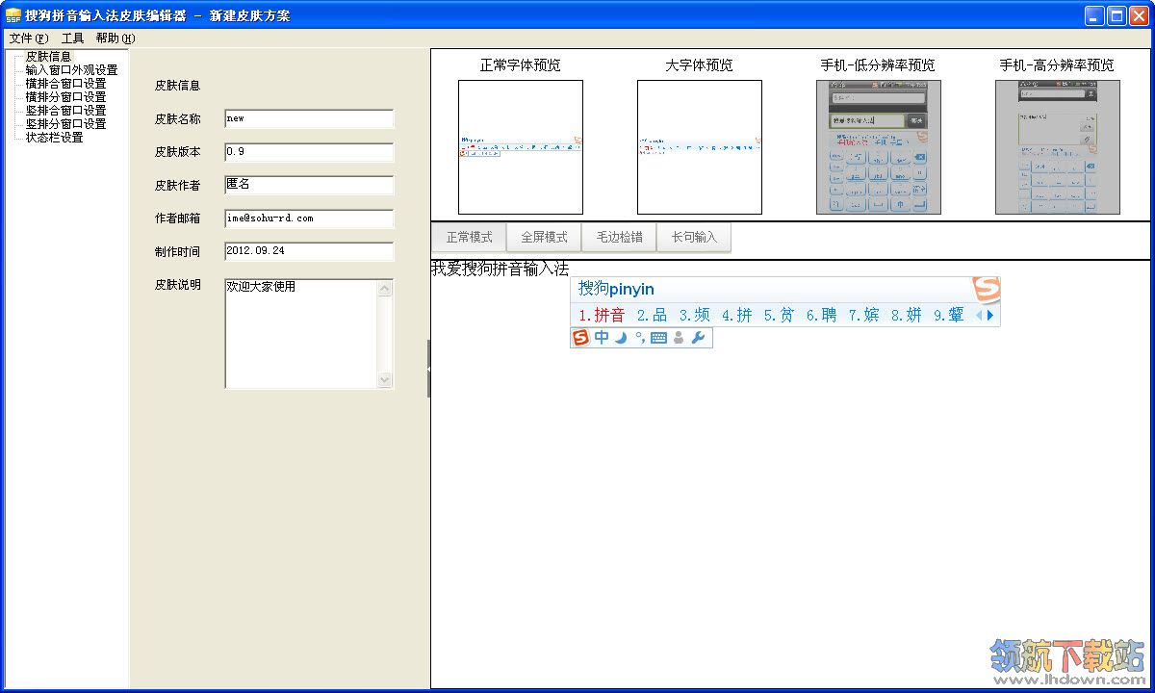Select 竖排分窗口设置 tree item
Viewport: 1155px width, 693px height.
point(65,124)
